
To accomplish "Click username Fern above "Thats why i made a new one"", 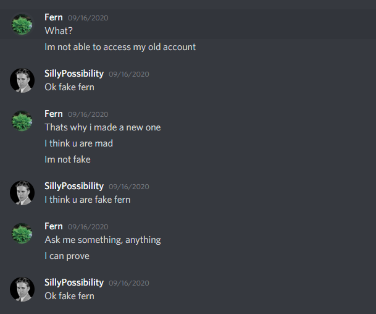I will (54, 114).
